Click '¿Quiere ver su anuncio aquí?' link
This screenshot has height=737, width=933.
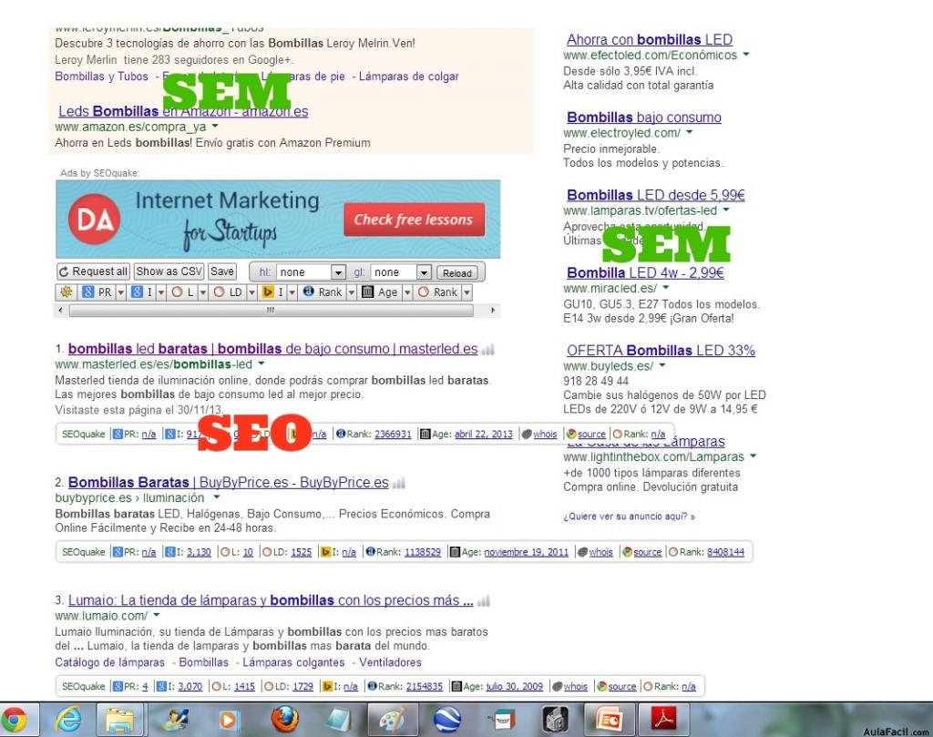coord(629,517)
